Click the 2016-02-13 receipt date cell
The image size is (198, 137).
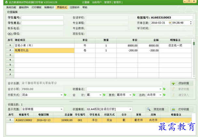tap(43, 120)
